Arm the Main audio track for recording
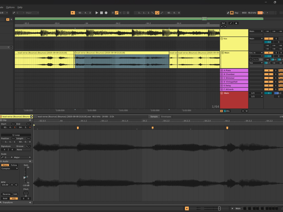 (x=281, y=53)
